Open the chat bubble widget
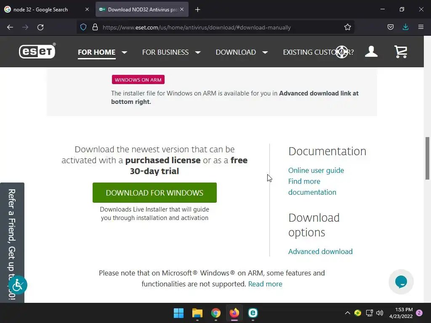Image resolution: width=431 pixels, height=323 pixels. 401,282
